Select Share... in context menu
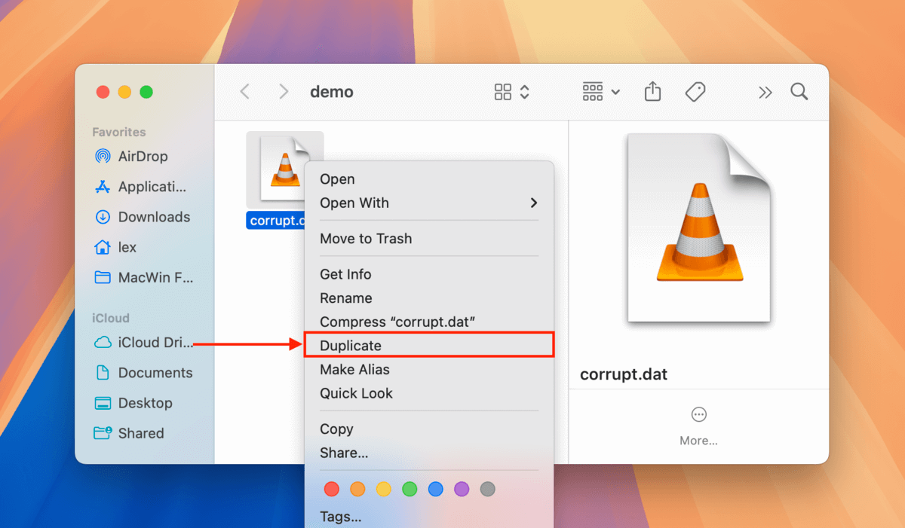 [429, 453]
